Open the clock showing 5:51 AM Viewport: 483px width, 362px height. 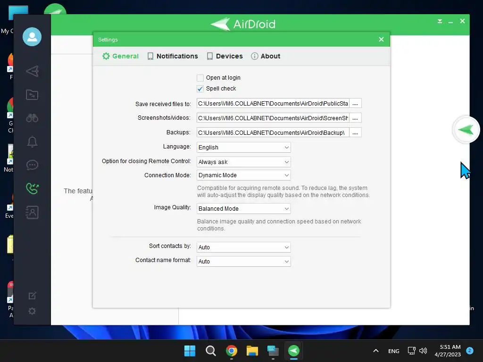point(448,351)
